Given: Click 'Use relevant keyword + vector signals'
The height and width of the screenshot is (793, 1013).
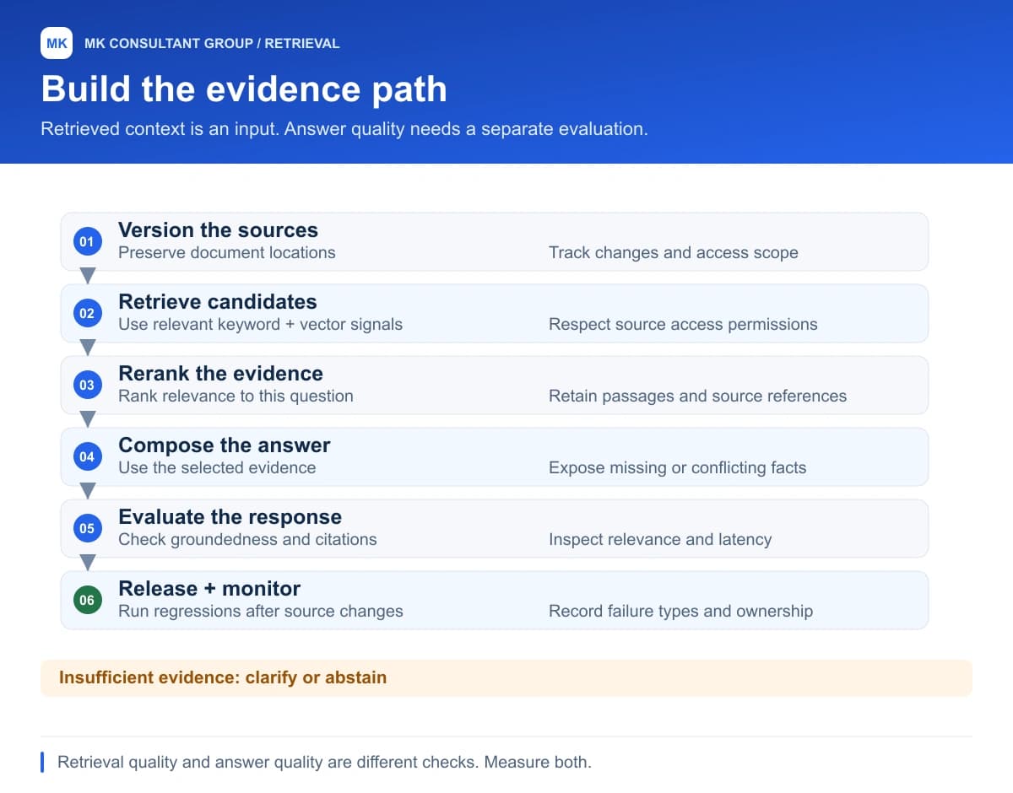Looking at the screenshot, I should [x=260, y=324].
